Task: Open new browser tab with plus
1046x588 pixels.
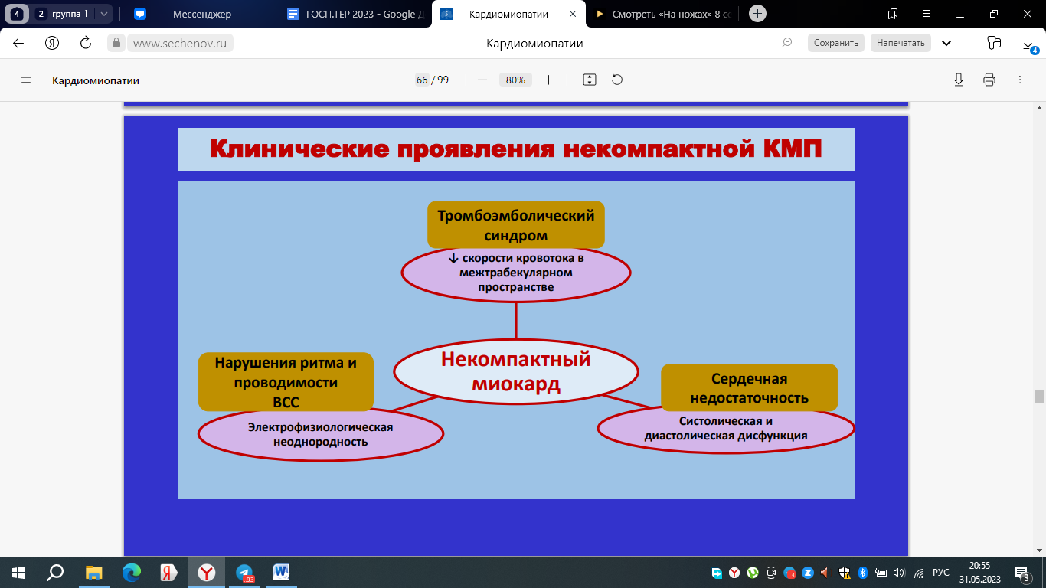Action: pyautogui.click(x=757, y=13)
